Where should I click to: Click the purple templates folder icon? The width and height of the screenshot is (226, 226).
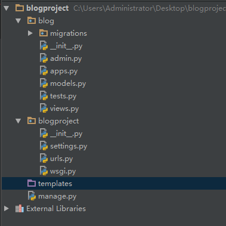click(x=32, y=184)
